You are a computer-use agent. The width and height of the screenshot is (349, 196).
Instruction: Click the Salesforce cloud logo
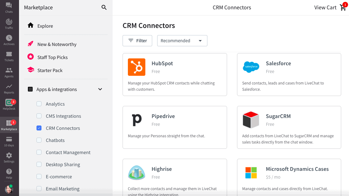(251, 67)
